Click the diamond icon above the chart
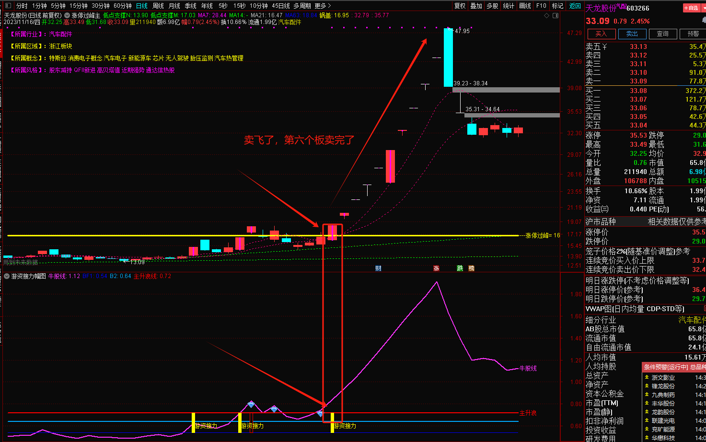This screenshot has height=442, width=706. (x=547, y=15)
